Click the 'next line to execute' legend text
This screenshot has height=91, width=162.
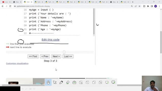pos(21,47)
